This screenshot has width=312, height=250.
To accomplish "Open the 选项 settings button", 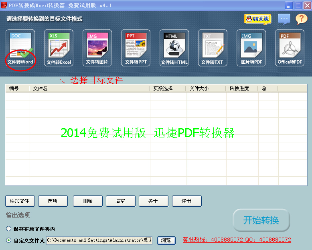I will point(53,201).
